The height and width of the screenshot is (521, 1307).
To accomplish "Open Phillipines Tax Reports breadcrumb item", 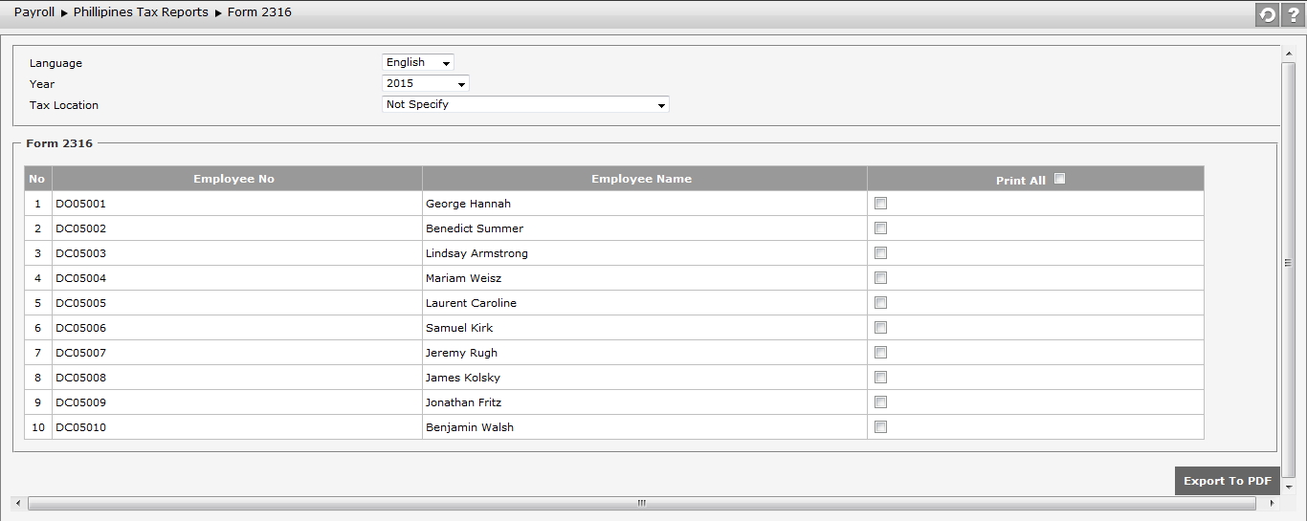I will point(141,12).
